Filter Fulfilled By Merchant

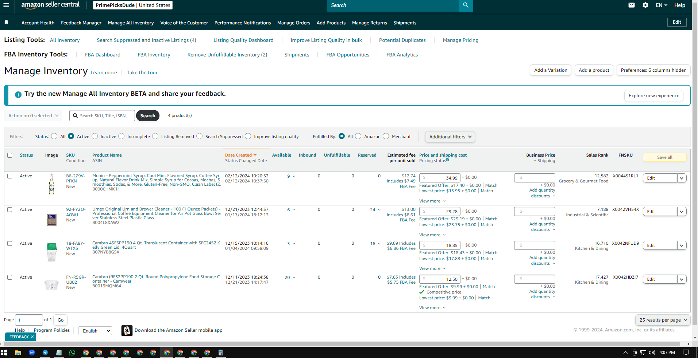(x=386, y=136)
